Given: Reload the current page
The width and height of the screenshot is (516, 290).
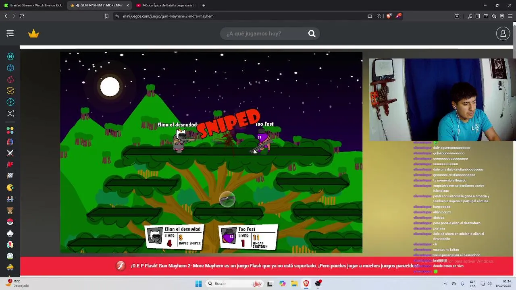Looking at the screenshot, I should pyautogui.click(x=22, y=16).
